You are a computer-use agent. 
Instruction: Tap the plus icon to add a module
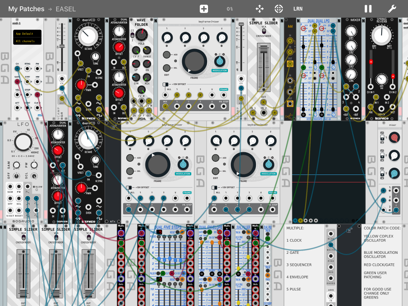pos(204,9)
